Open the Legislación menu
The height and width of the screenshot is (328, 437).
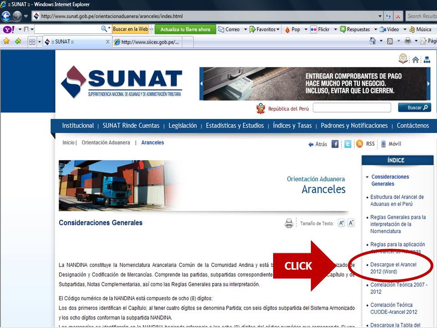click(x=183, y=126)
